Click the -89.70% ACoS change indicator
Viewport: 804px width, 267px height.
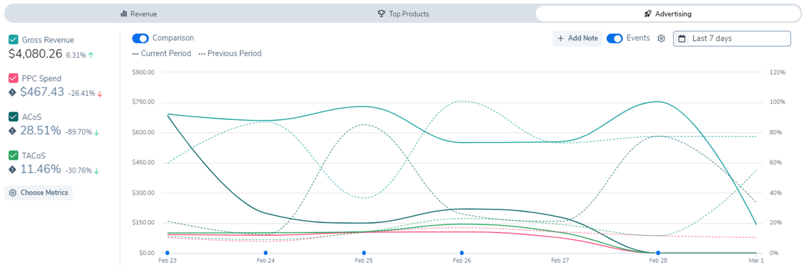click(82, 132)
